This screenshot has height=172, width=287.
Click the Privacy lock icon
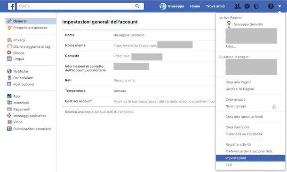click(x=9, y=40)
